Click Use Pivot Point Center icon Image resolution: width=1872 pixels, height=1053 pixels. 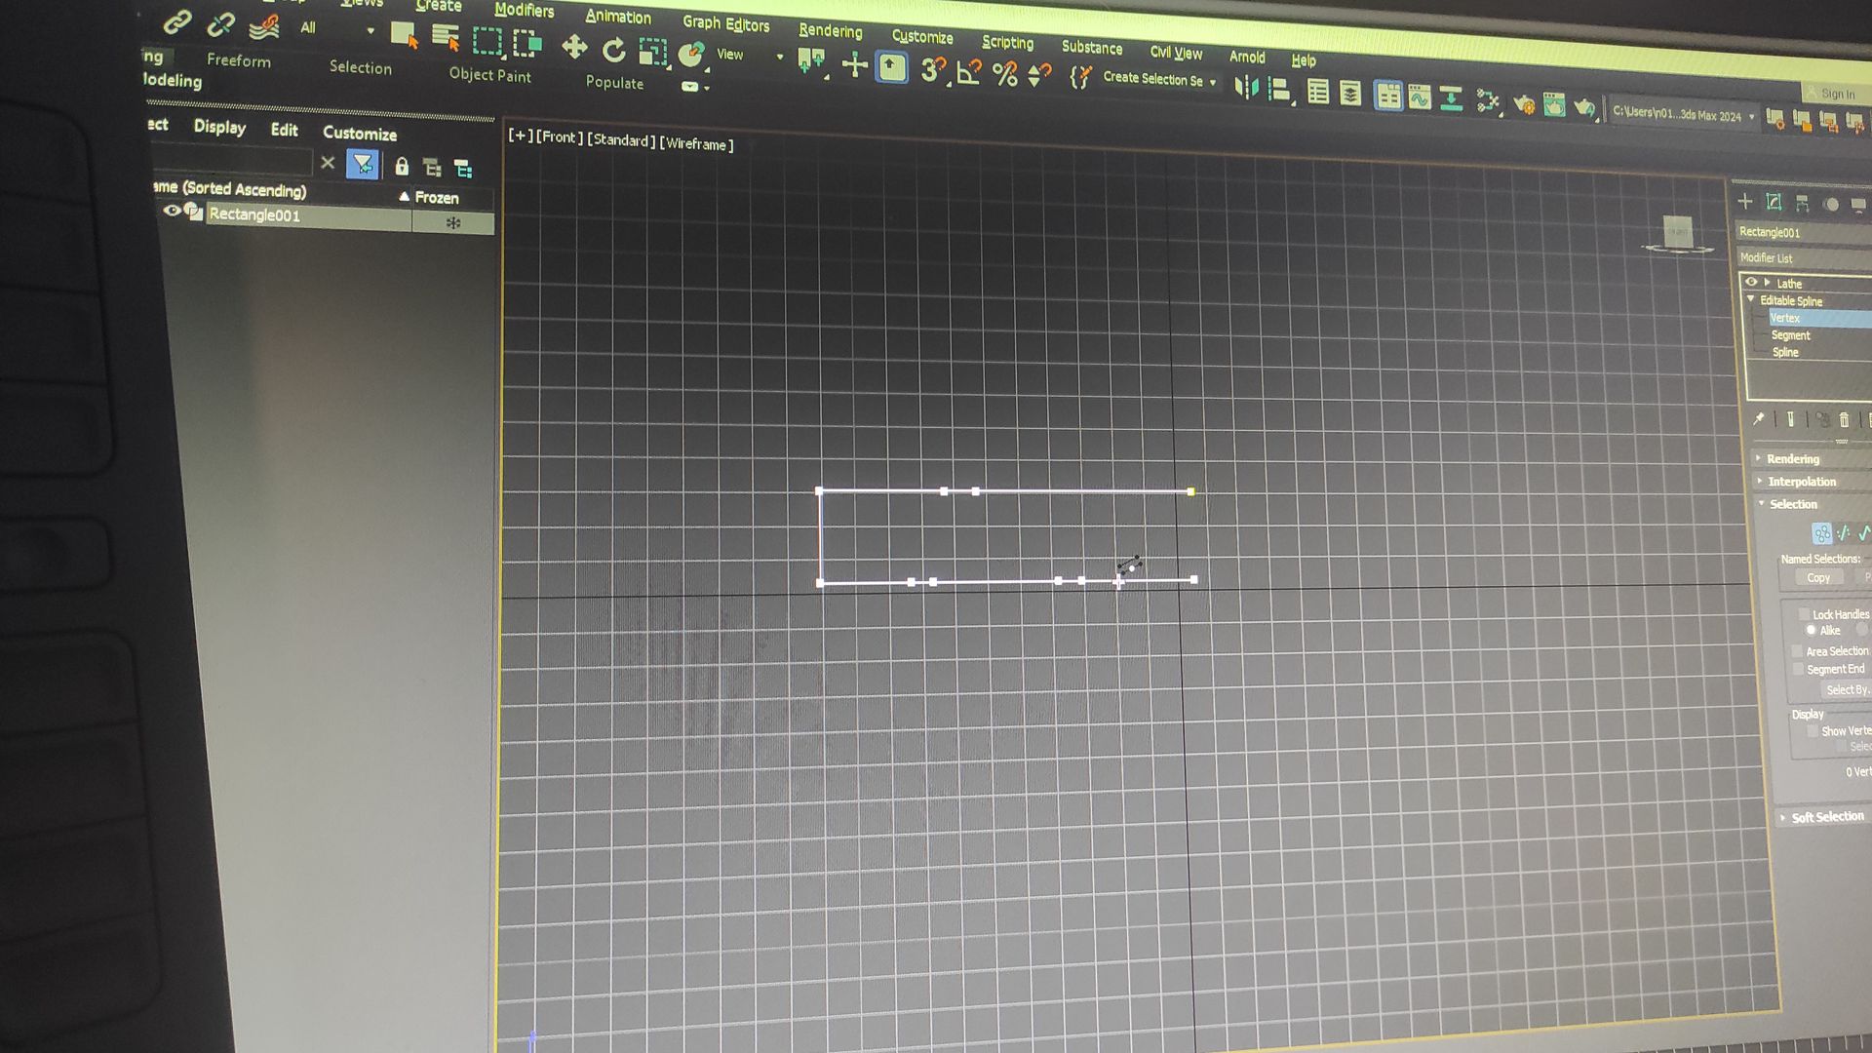tap(810, 61)
